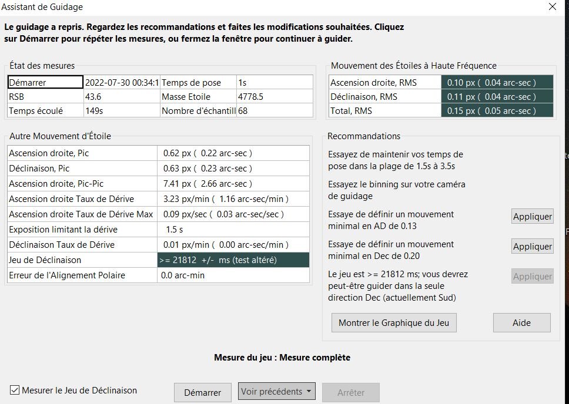569x404 pixels.
Task: Click Mesure du jeu : Mesure complète status
Action: (282, 357)
